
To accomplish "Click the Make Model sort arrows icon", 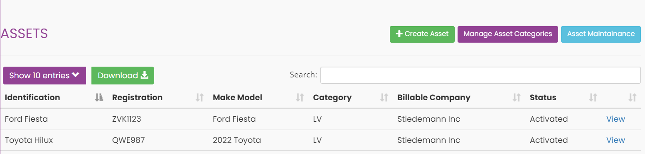I will click(300, 98).
